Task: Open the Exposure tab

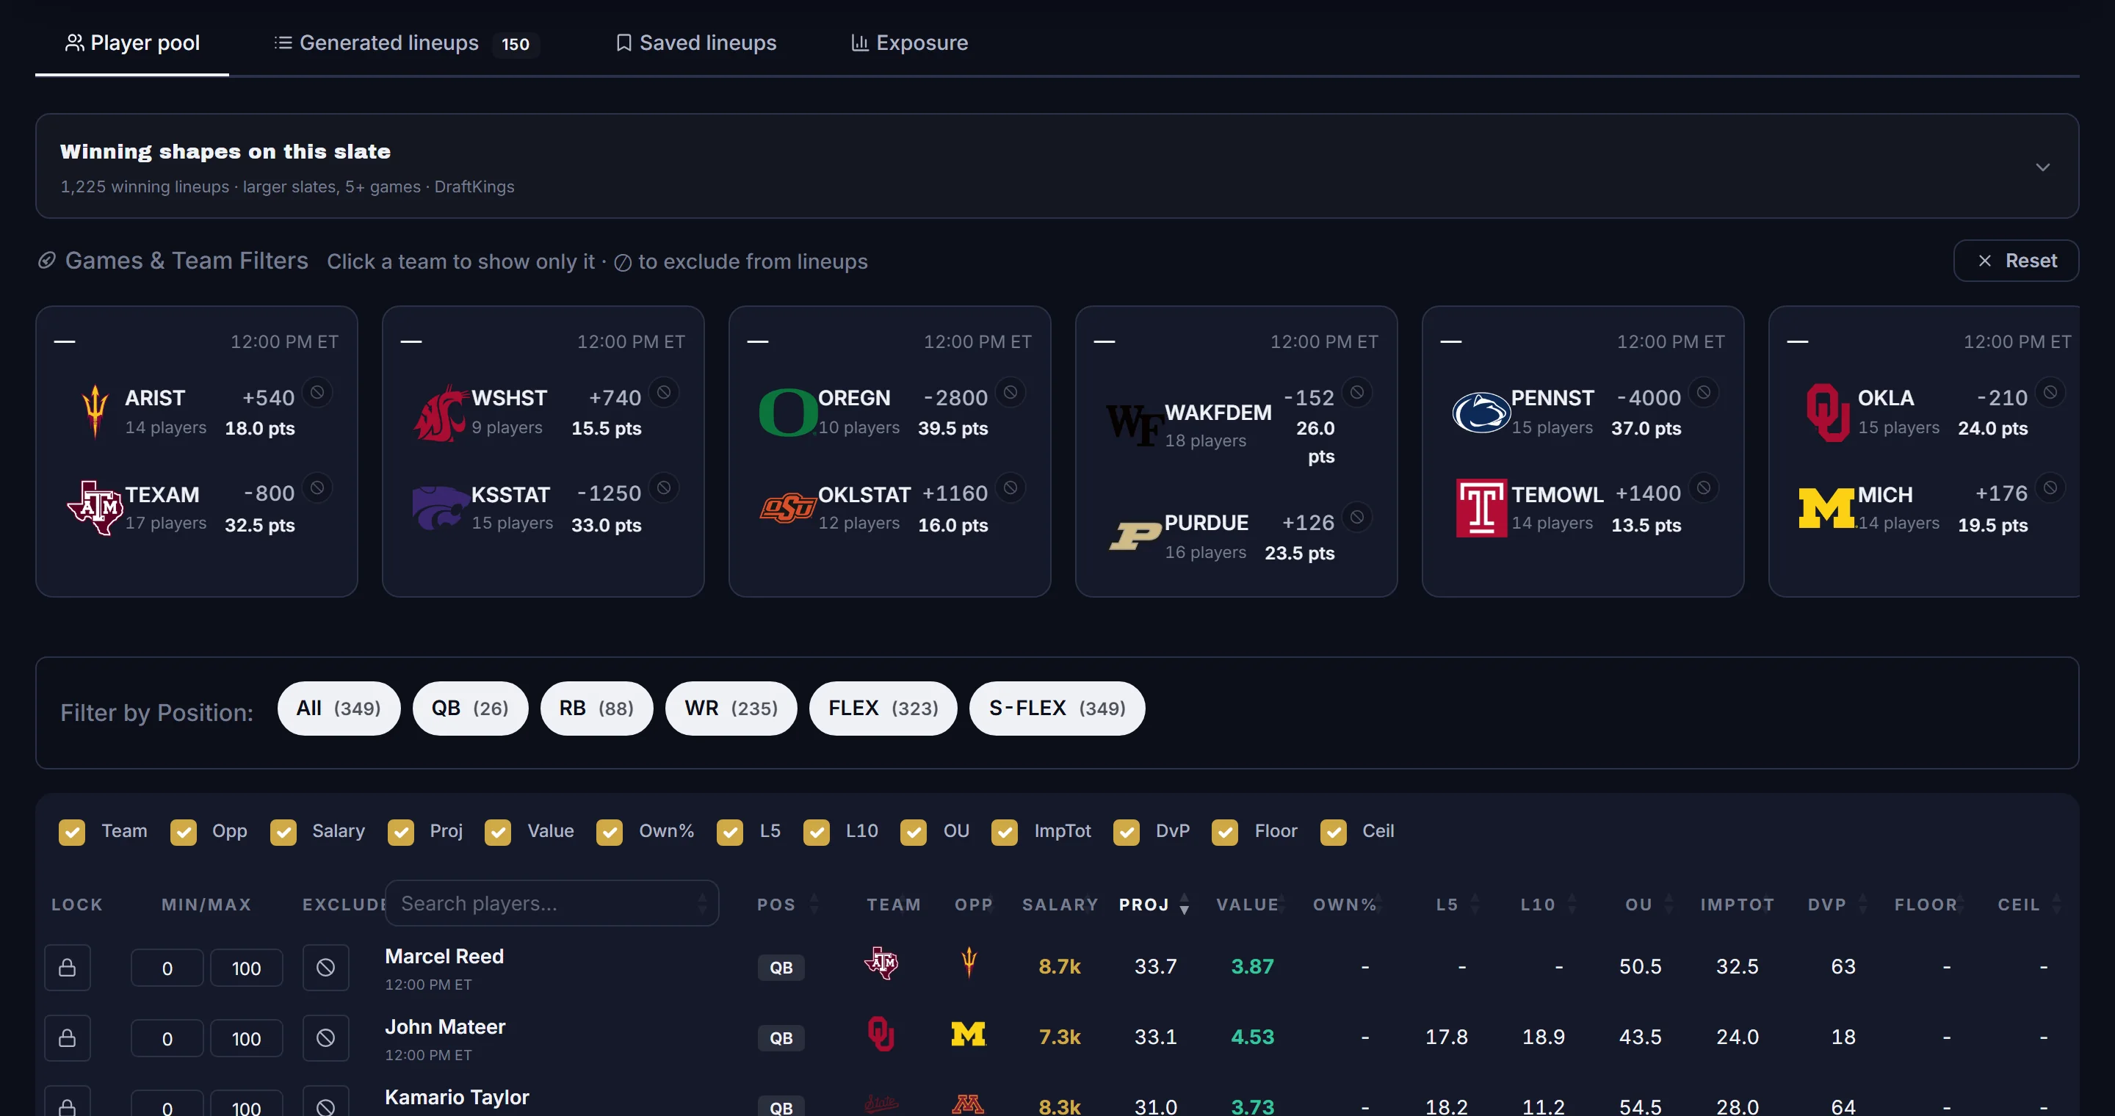Action: coord(910,43)
